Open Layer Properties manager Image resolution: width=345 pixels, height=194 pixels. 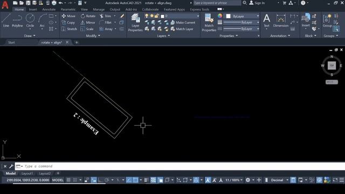135,23
